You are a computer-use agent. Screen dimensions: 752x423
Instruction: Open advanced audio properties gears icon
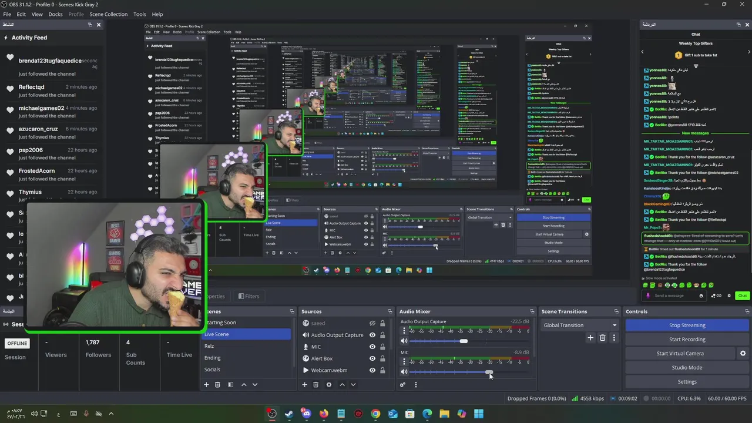(x=402, y=385)
